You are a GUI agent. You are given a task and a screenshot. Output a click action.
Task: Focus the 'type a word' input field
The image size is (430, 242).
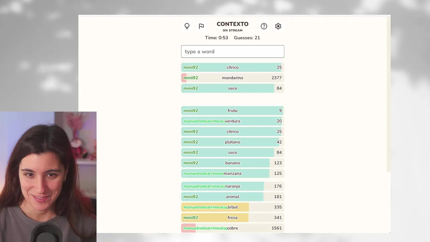(x=232, y=51)
